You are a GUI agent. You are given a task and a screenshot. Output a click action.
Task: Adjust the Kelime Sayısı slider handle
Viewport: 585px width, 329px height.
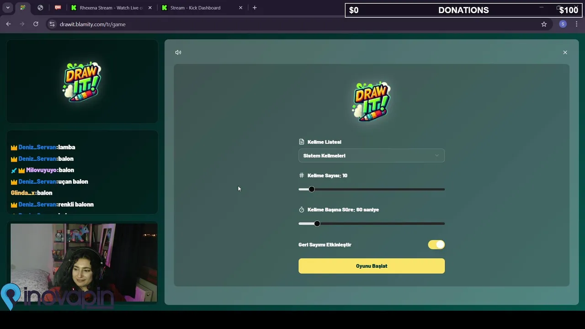tap(312, 189)
